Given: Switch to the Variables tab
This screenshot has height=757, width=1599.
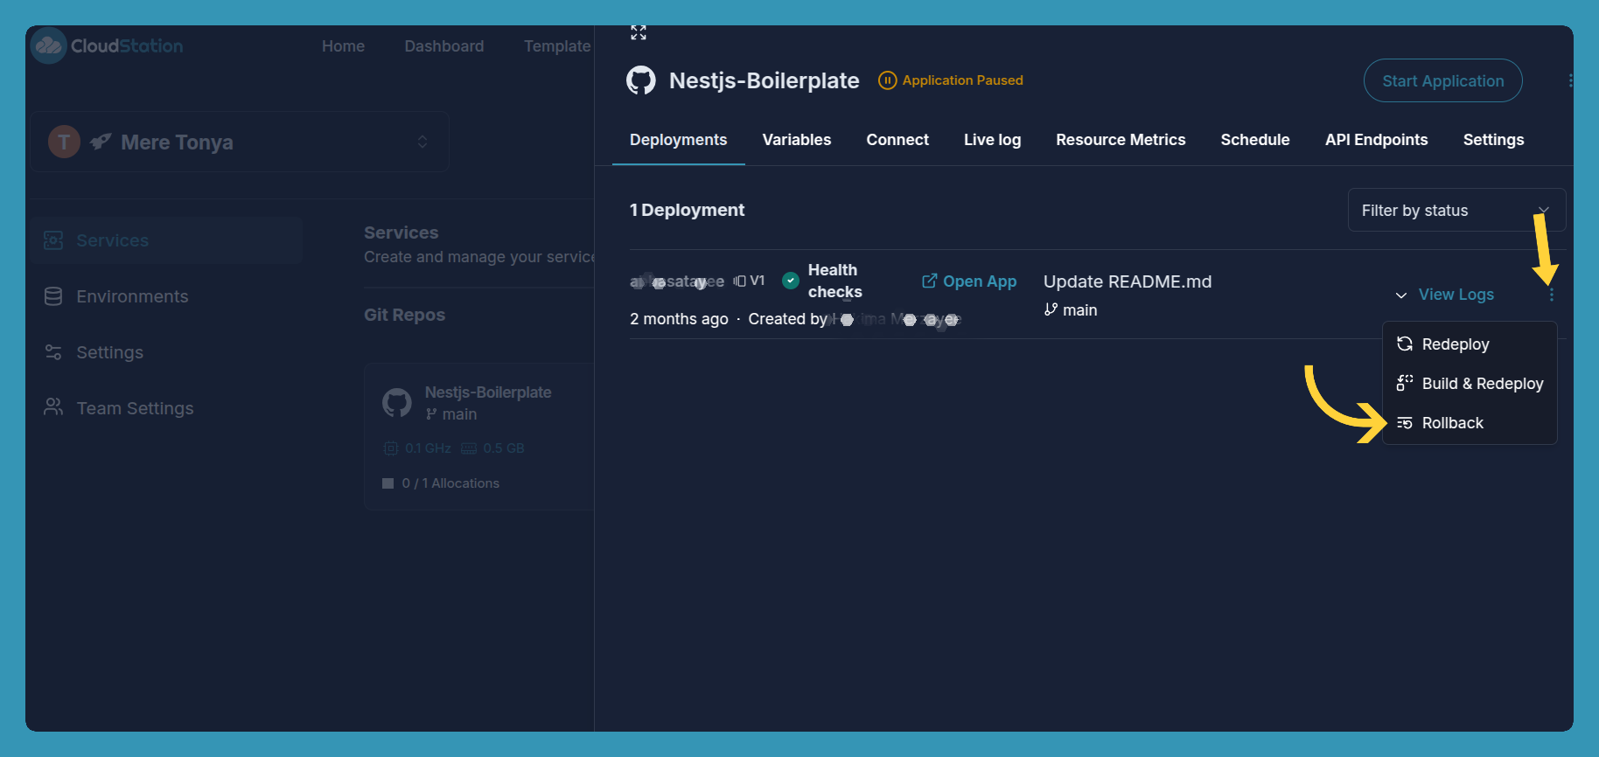Looking at the screenshot, I should click(797, 140).
